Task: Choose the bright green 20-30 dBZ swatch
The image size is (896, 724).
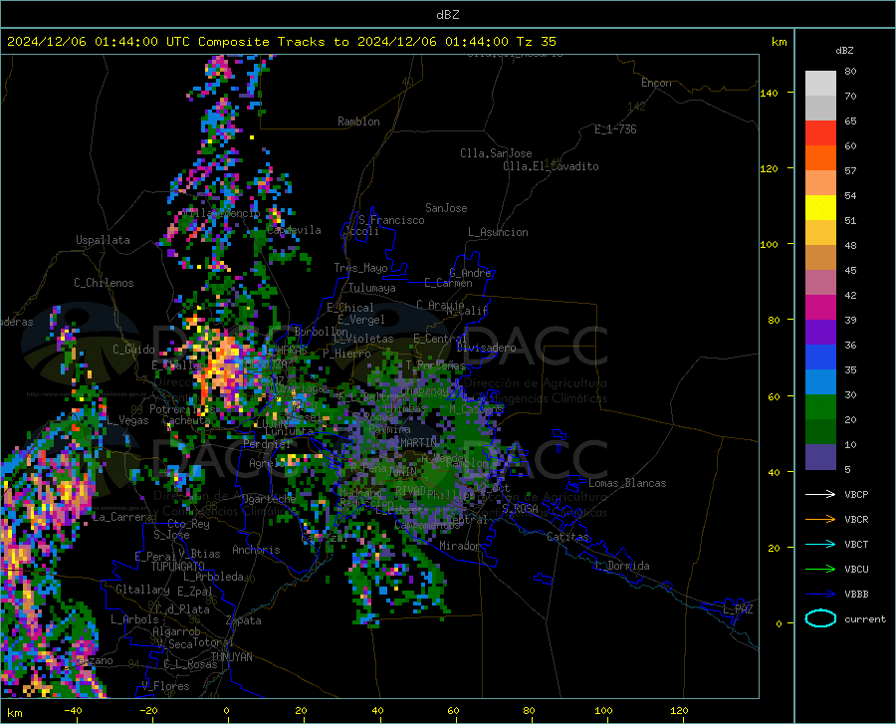Action: 820,407
